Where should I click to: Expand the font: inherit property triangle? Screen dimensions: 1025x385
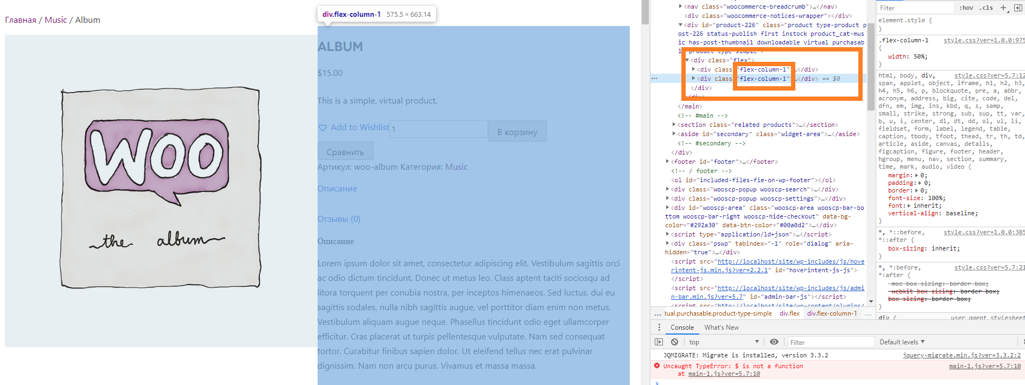point(909,206)
